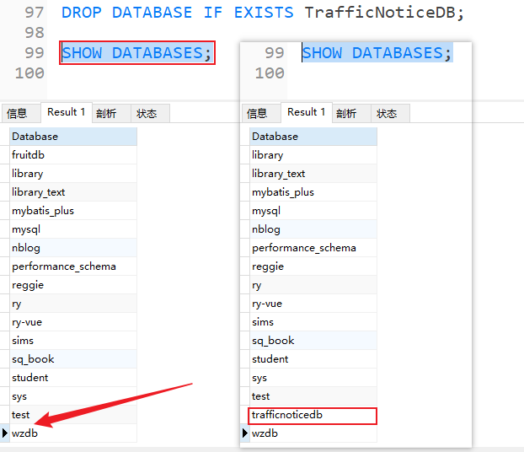Click the DROP DATABASE line 97
Screen dimensions: 524x452
[263, 13]
